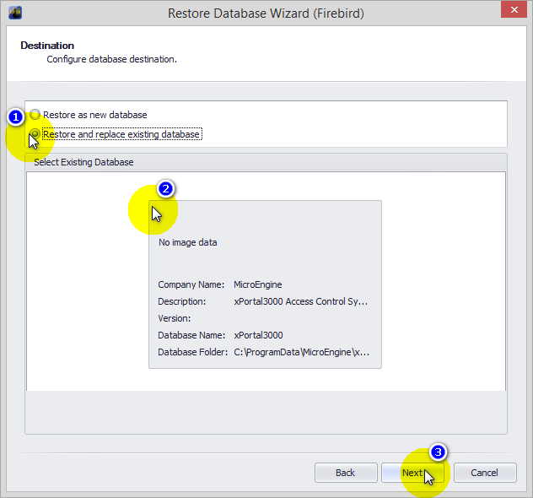Select 'Restore as new database' radio option
The image size is (533, 498).
coord(35,115)
